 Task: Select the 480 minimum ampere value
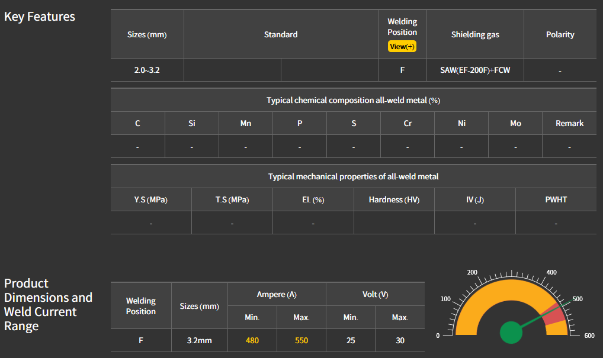[252, 340]
